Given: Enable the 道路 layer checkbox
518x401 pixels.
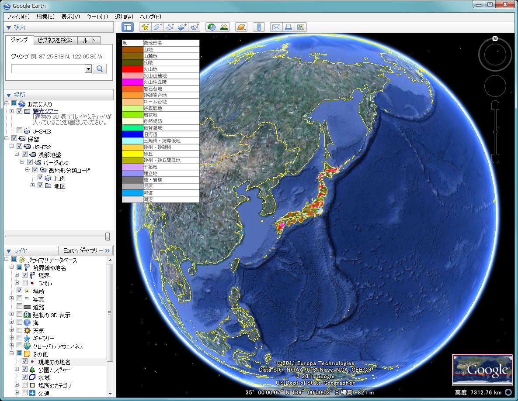Looking at the screenshot, I should click(20, 306).
